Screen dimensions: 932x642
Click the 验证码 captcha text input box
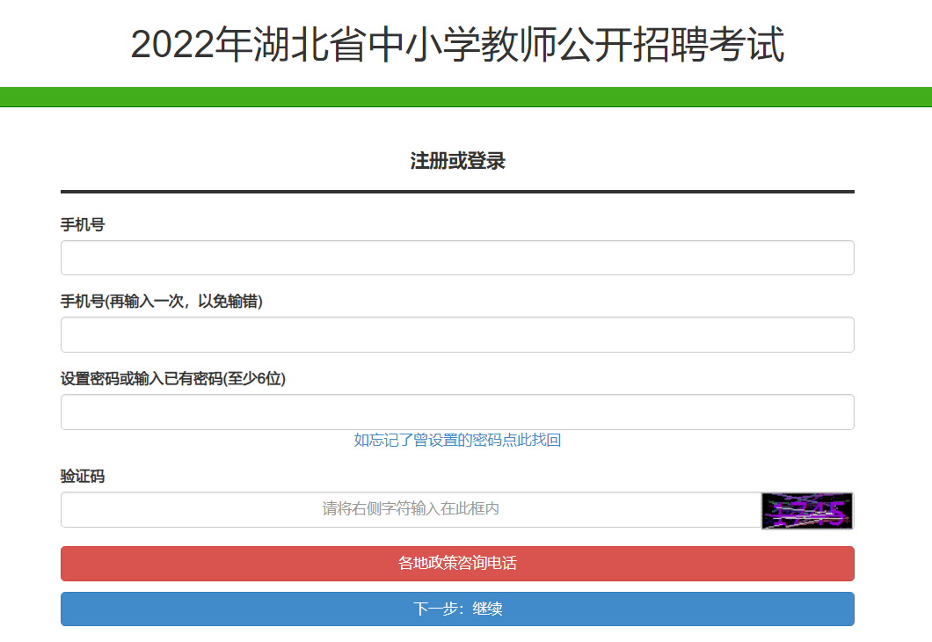tap(410, 509)
